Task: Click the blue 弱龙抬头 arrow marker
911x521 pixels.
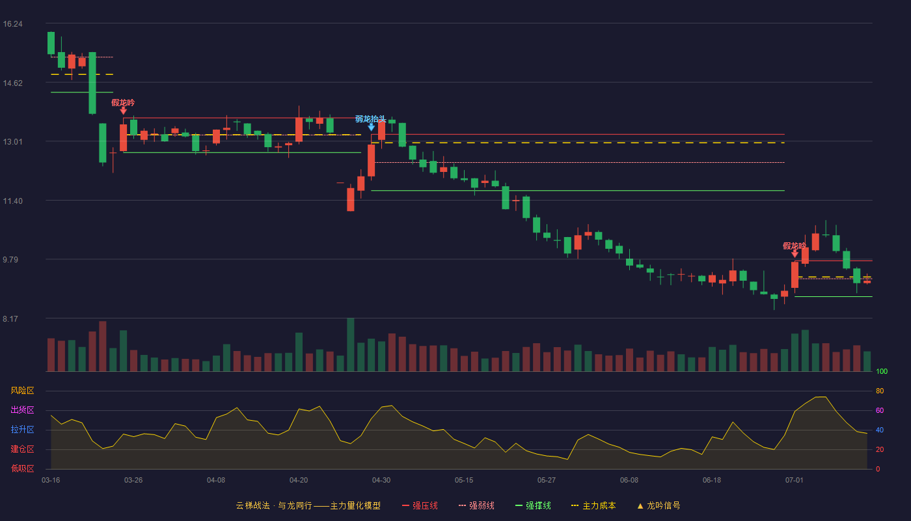Action: point(371,127)
